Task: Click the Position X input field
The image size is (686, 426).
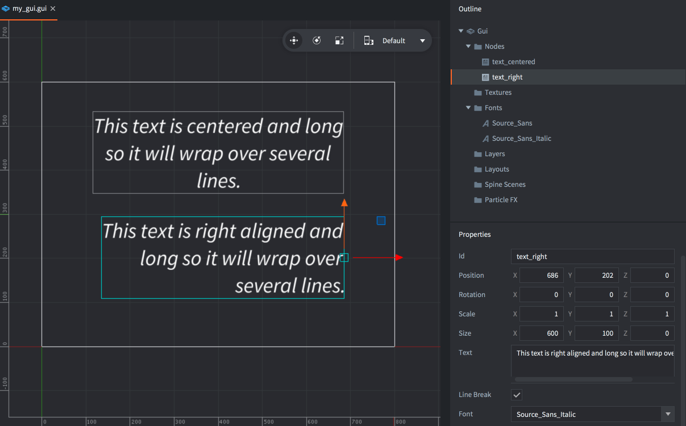Action: click(541, 275)
